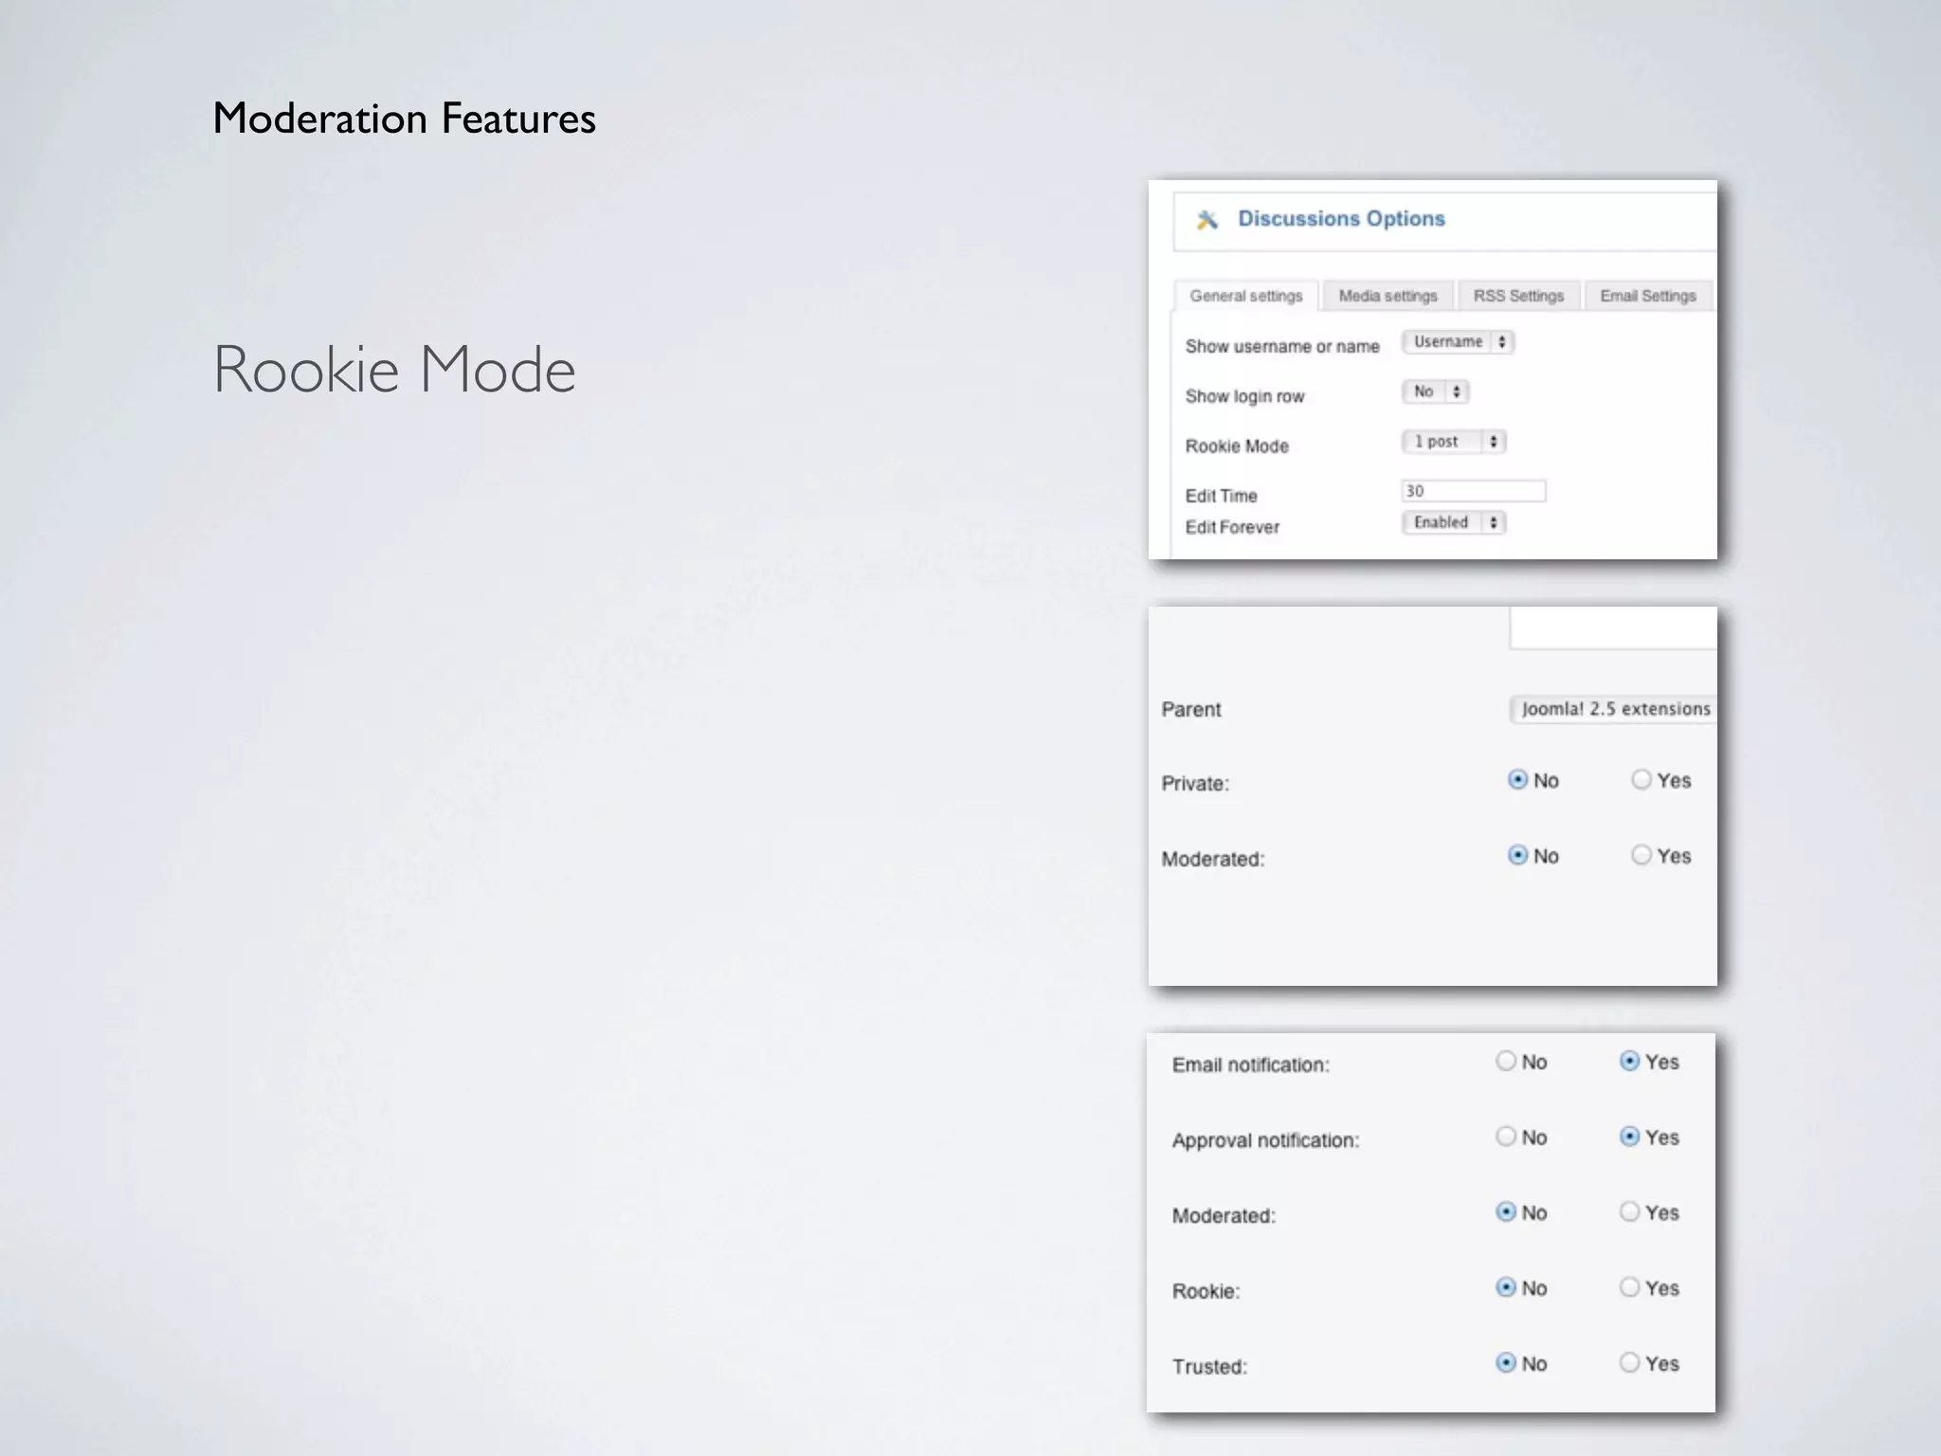The height and width of the screenshot is (1456, 1941).
Task: Click the Edit Time input field
Action: 1474,491
